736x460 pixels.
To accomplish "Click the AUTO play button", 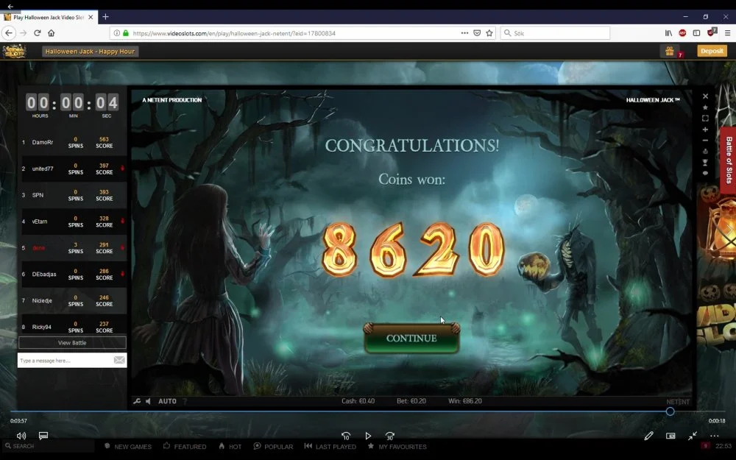I will point(167,401).
